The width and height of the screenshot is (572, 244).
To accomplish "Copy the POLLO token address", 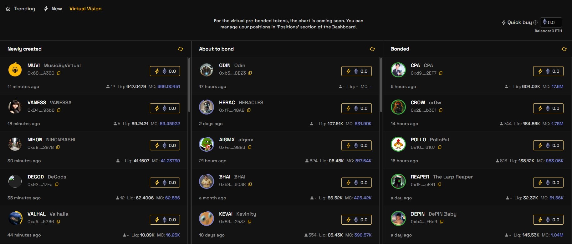I will pos(440,147).
